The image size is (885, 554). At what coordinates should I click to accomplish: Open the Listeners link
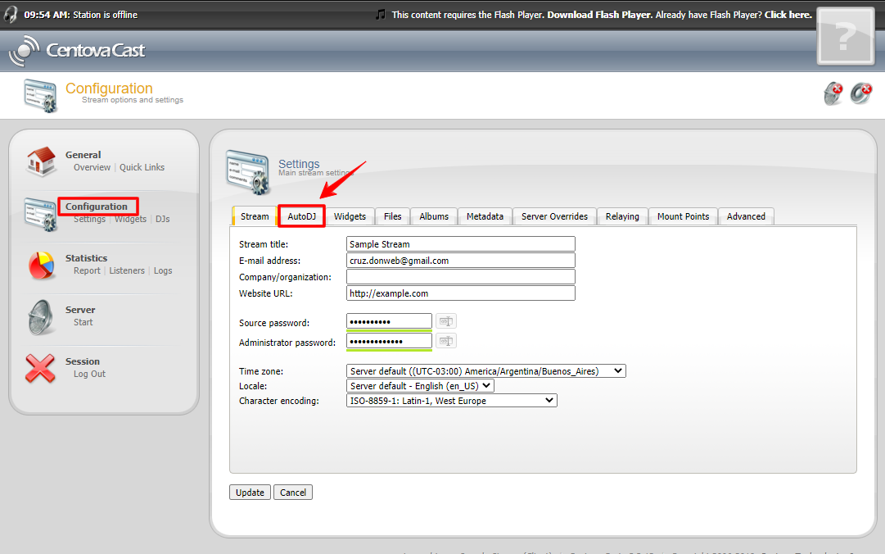click(x=127, y=270)
